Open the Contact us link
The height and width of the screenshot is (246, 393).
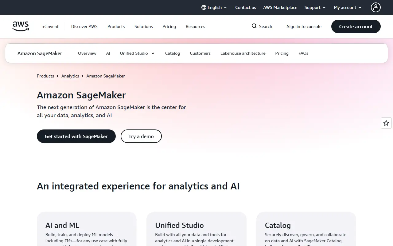(246, 7)
